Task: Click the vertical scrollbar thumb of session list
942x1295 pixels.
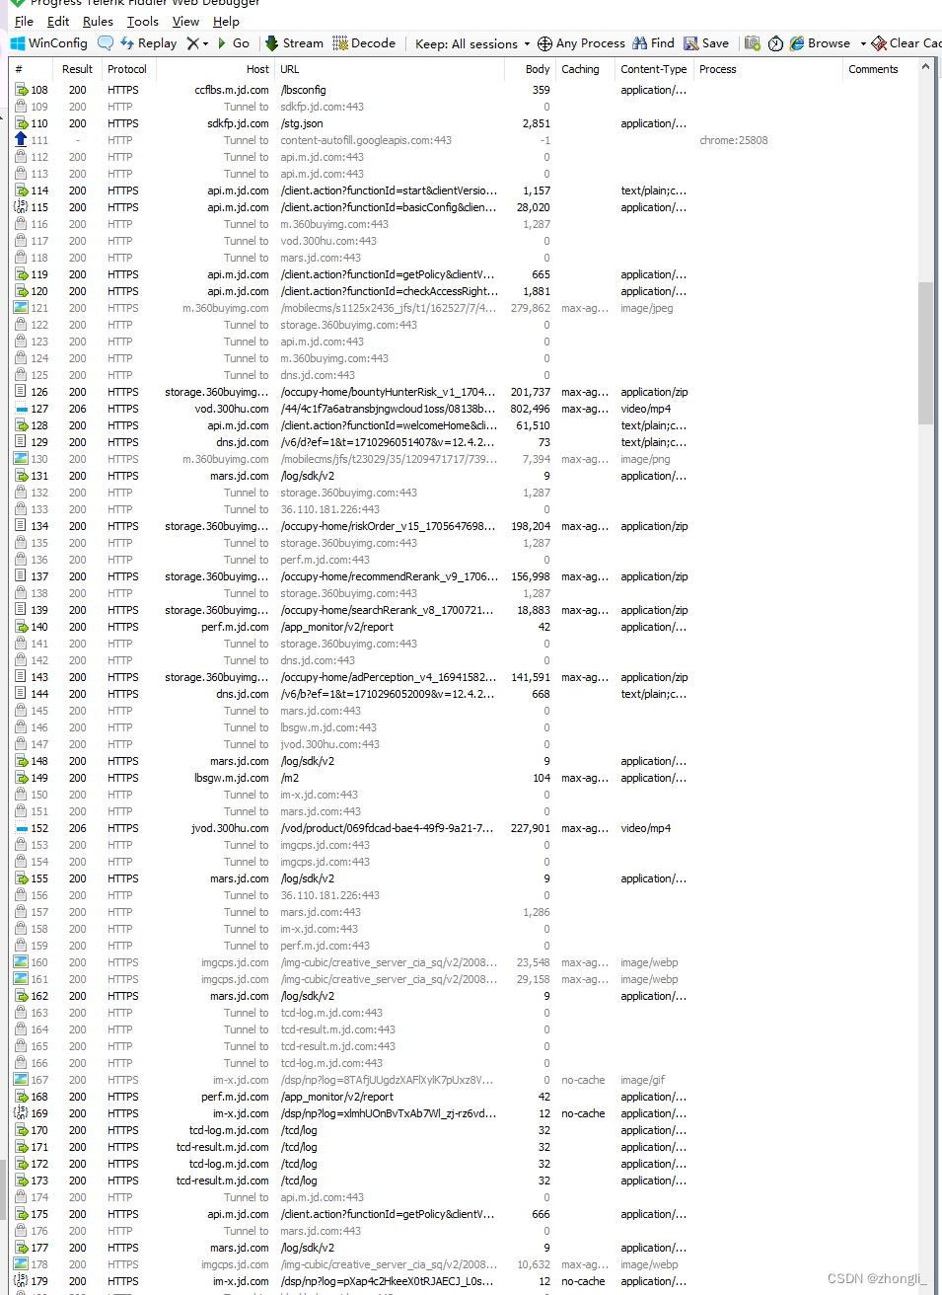Action: coord(925,352)
